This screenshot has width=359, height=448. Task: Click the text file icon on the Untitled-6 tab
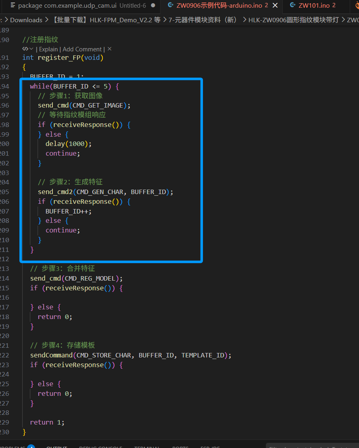[x=13, y=6]
